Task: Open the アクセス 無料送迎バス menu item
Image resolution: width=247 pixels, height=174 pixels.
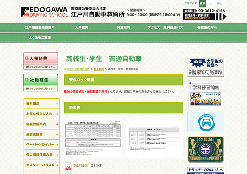Action: coord(165,28)
